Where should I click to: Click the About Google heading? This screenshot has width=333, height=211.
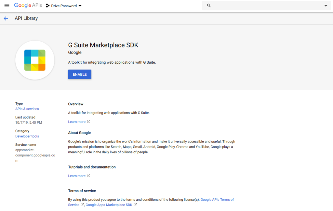[79, 133]
